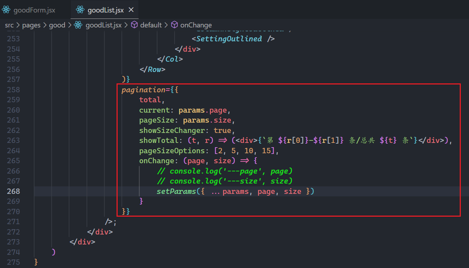
Task: Click the closing }} on line 270
Action: coord(126,211)
